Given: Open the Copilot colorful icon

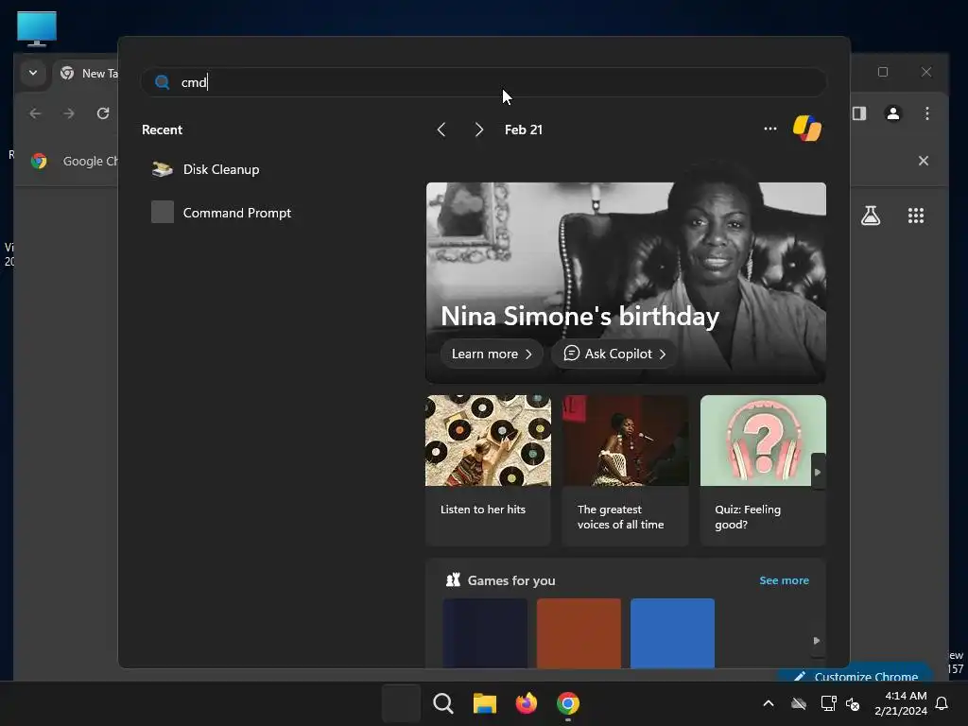Looking at the screenshot, I should [x=807, y=129].
